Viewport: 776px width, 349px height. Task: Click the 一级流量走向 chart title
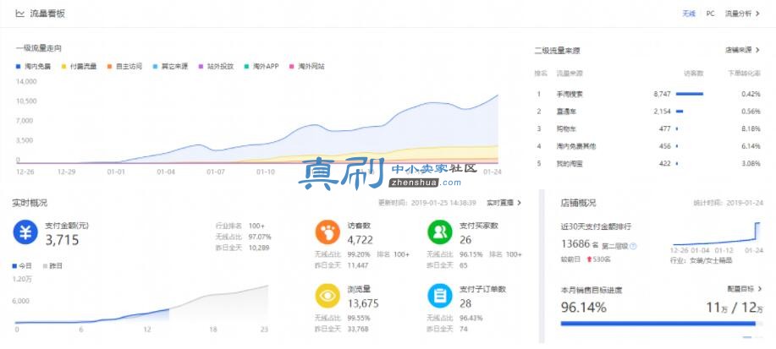coord(39,48)
